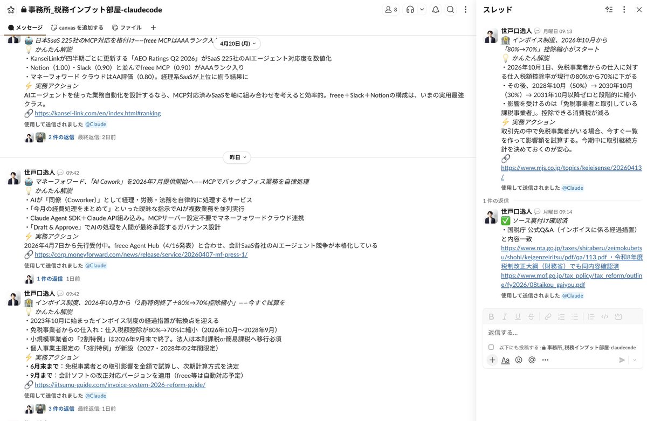647x421 pixels.
Task: Add a new tab with the plus button
Action: pyautogui.click(x=153, y=27)
